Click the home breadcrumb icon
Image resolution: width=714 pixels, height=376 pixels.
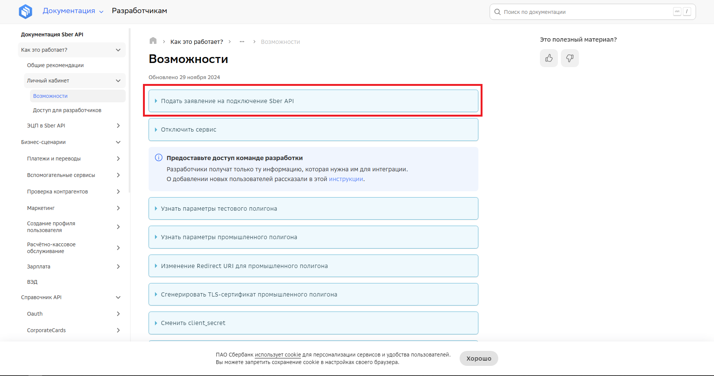153,41
